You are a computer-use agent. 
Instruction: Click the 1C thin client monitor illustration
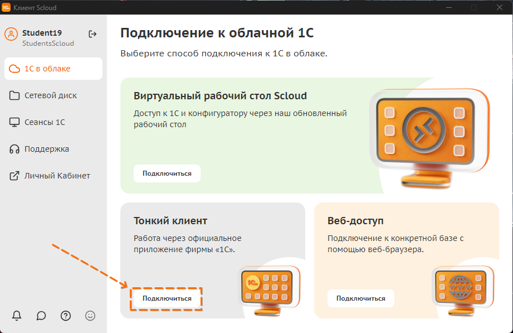[x=270, y=291]
